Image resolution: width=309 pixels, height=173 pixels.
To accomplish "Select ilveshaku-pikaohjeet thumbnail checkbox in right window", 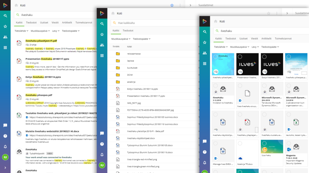I will coord(215,57).
